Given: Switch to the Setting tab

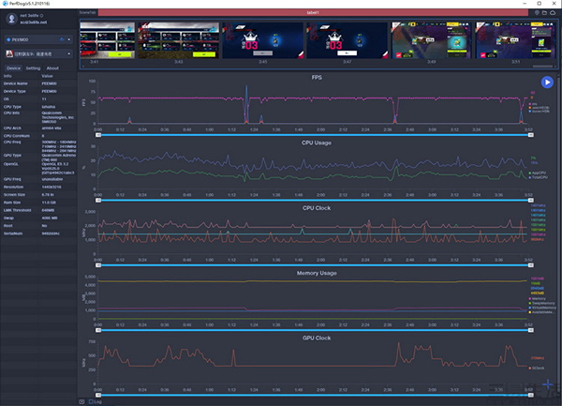Looking at the screenshot, I should [x=33, y=68].
